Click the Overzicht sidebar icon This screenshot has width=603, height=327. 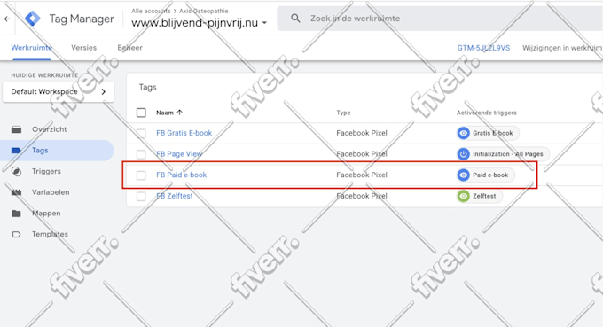coord(16,129)
